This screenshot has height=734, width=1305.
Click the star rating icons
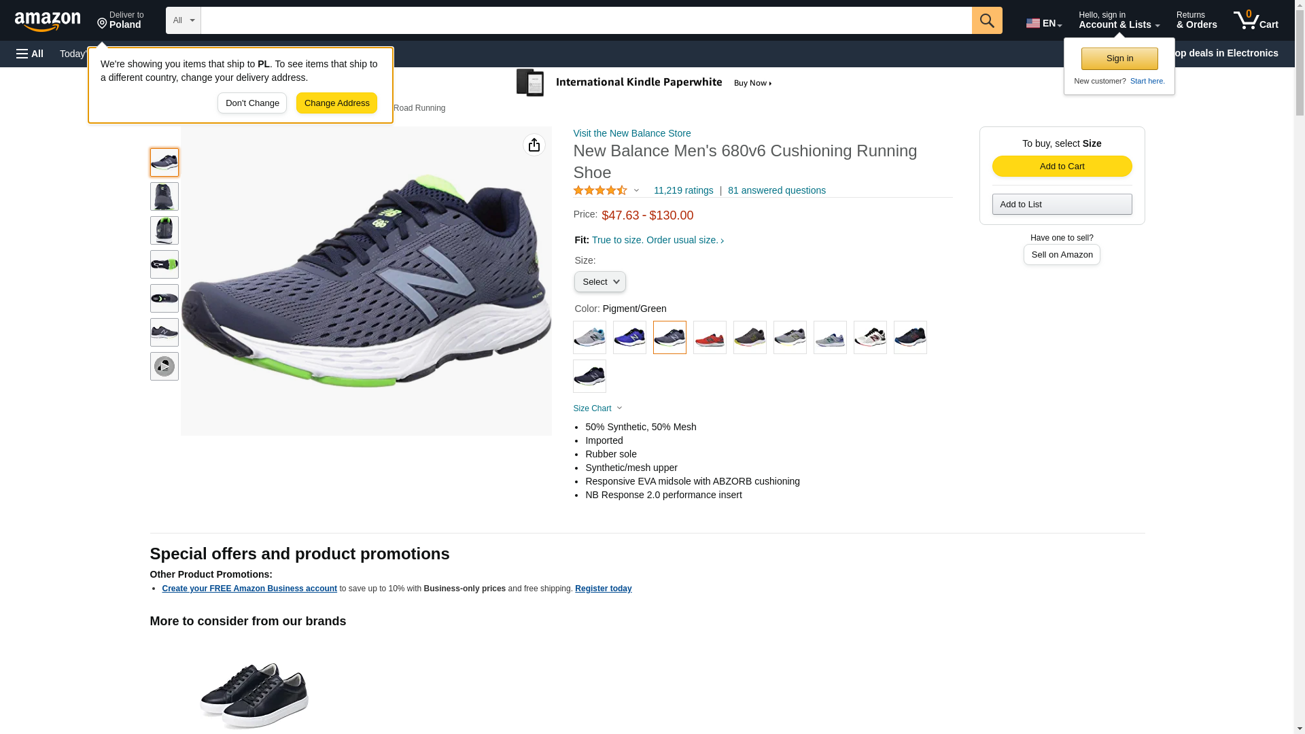600,191
